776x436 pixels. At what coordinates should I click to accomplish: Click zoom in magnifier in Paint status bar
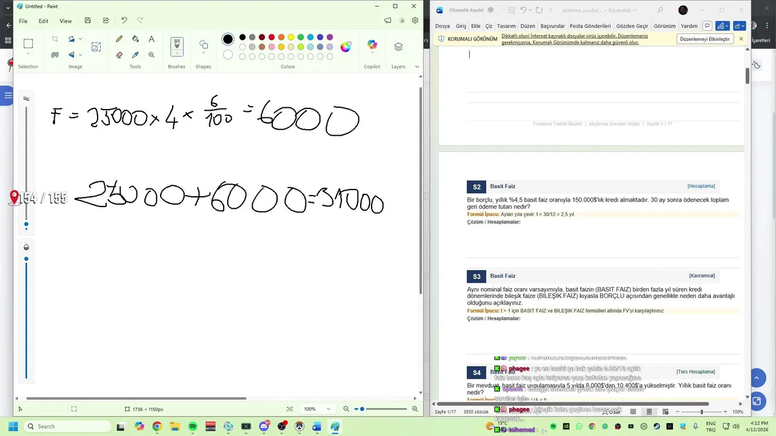[x=415, y=409]
